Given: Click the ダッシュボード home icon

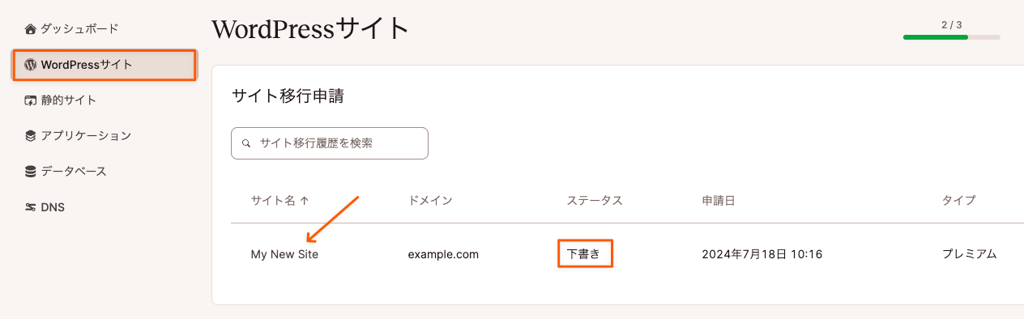Looking at the screenshot, I should [x=31, y=29].
